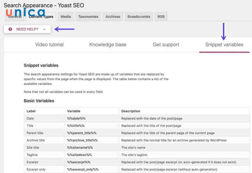
Task: Click the %%title%% variable in table
Action: [x=76, y=126]
